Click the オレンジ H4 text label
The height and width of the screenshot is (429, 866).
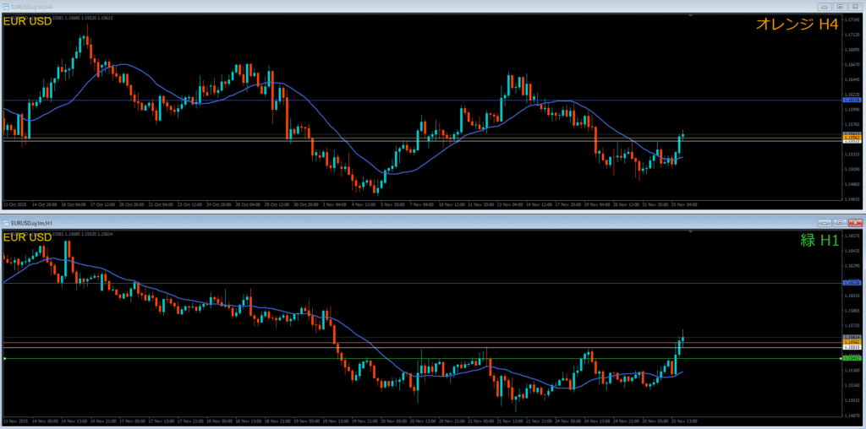pos(797,25)
